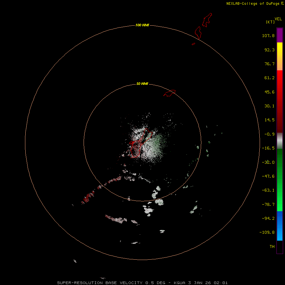This screenshot has height=285, width=285.
Task: Click the VEL legend title
Action: click(x=278, y=19)
